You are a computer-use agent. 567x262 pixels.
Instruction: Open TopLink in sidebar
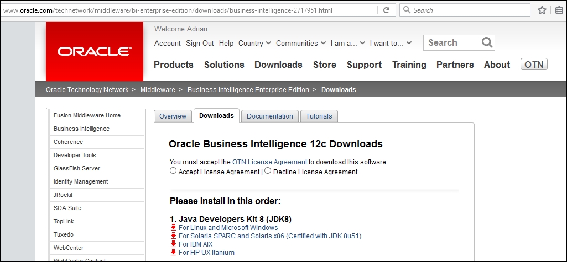(x=97, y=221)
